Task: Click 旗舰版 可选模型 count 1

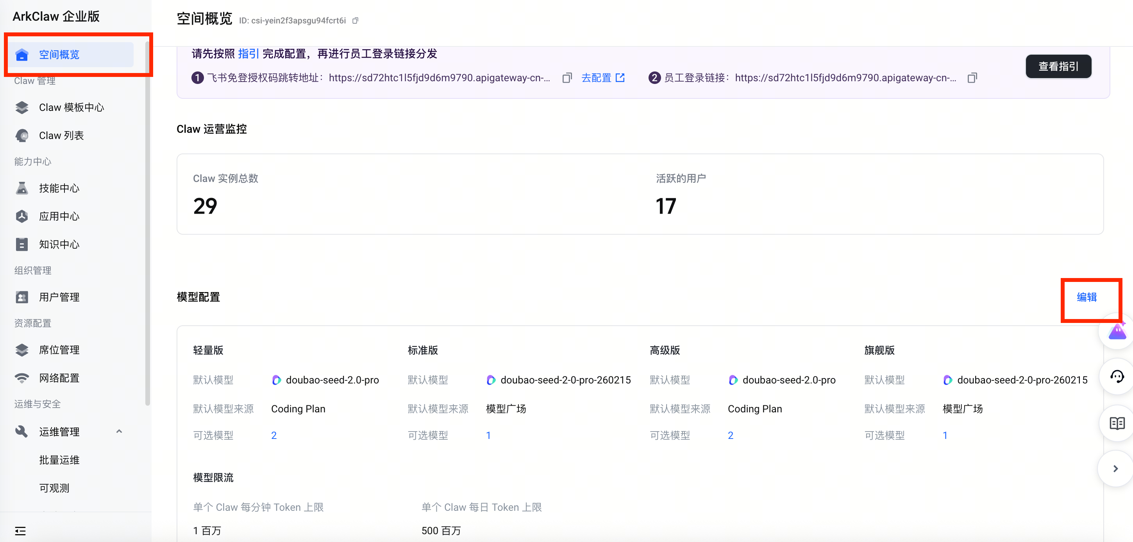Action: tap(945, 435)
